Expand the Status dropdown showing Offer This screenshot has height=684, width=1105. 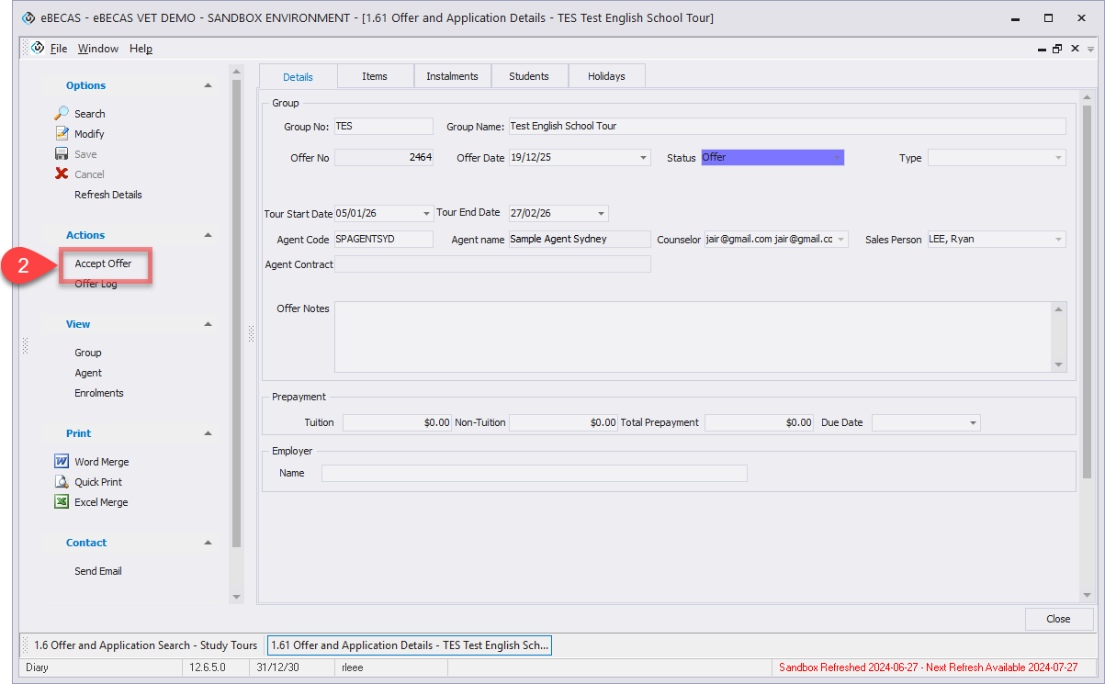tap(836, 158)
